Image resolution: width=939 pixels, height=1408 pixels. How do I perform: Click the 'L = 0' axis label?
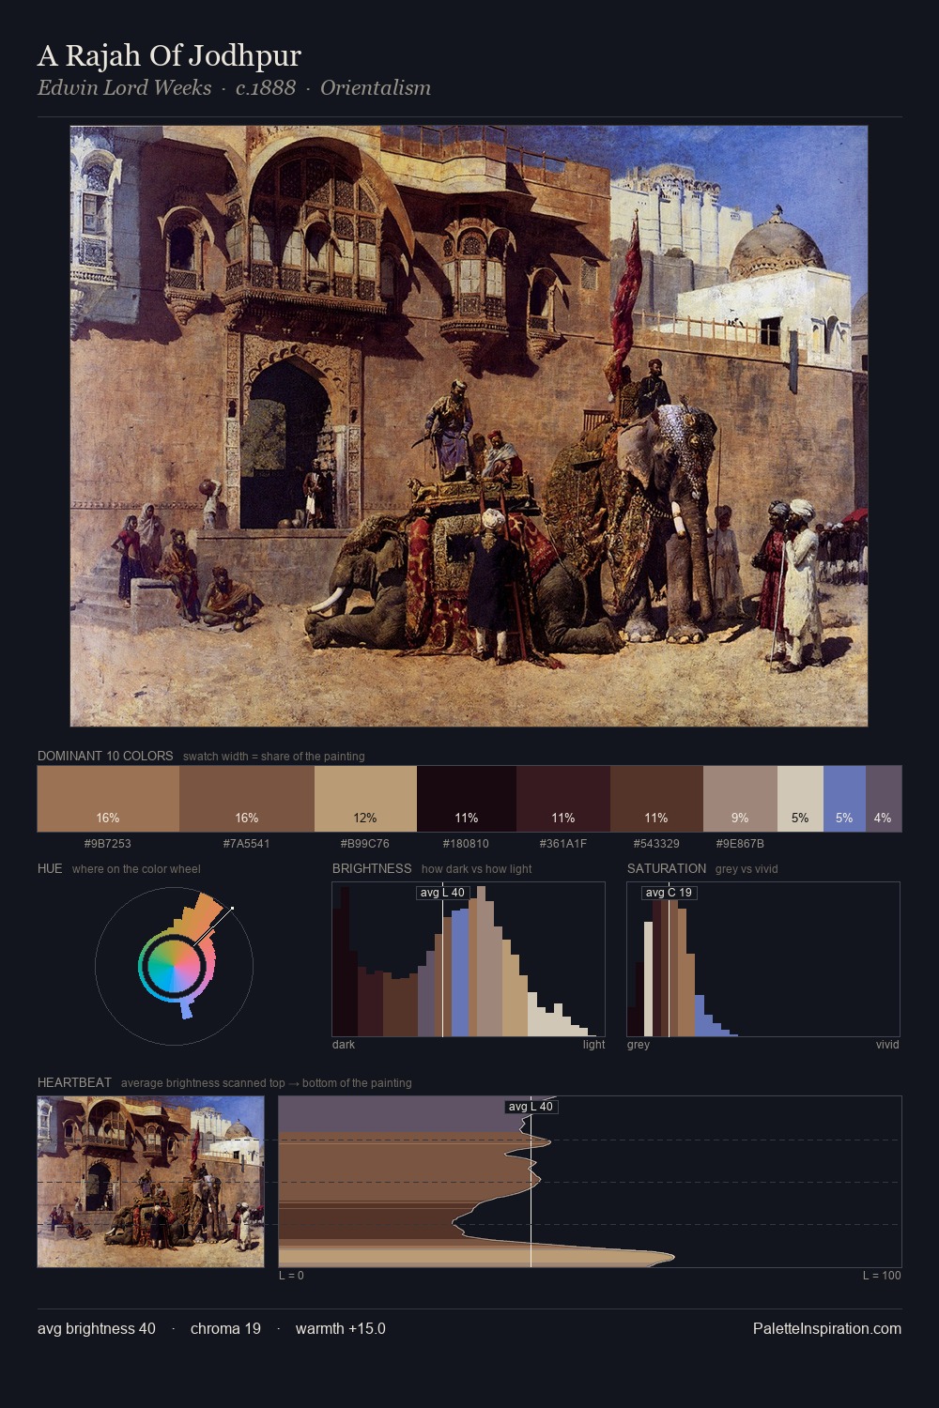point(291,1276)
